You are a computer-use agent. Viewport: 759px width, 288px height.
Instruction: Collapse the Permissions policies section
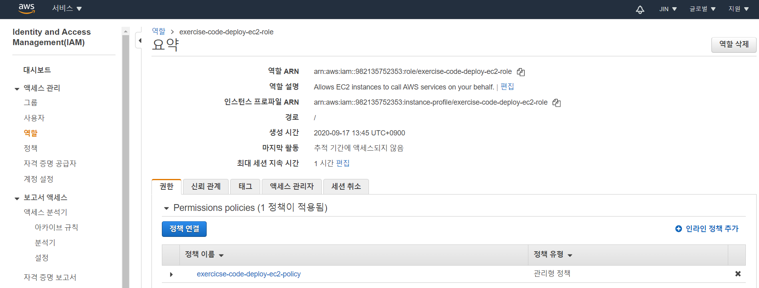(x=167, y=208)
